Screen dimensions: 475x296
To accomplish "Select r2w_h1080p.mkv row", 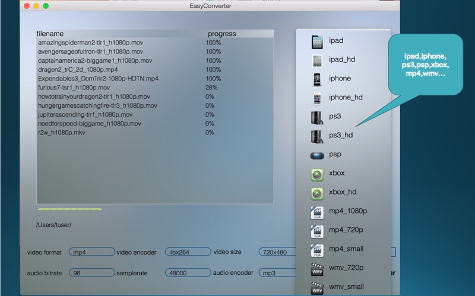I will pos(155,133).
